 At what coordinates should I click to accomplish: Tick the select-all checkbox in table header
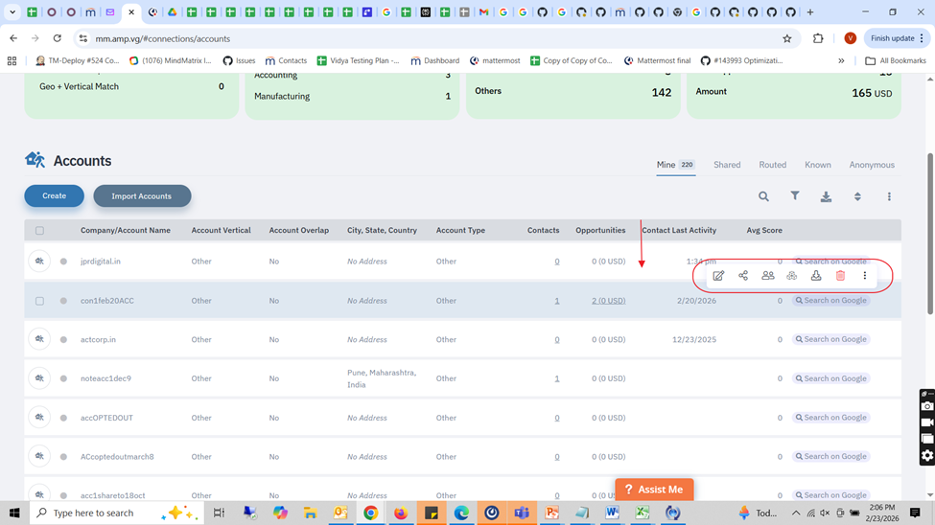(x=39, y=231)
